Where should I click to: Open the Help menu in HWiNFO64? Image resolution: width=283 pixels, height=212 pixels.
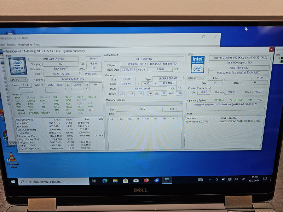click(x=37, y=45)
